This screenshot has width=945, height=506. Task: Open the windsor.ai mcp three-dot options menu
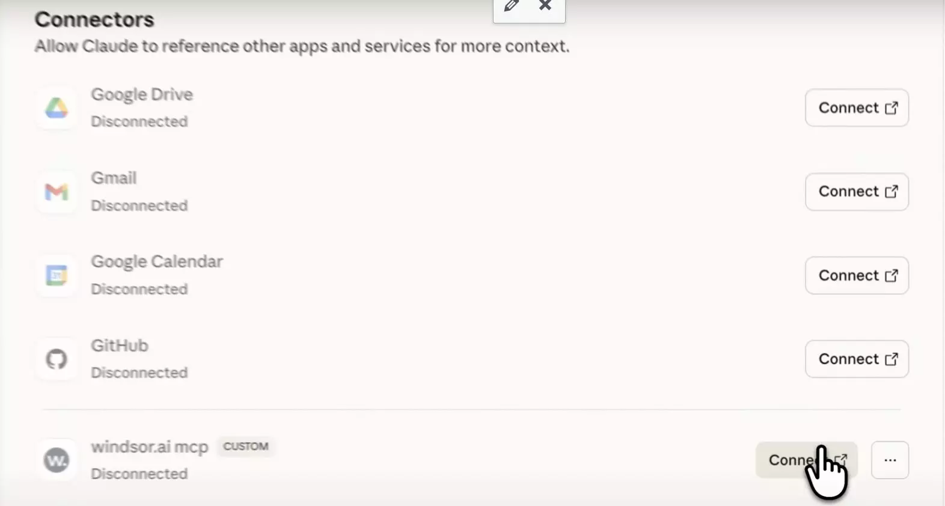click(x=890, y=460)
